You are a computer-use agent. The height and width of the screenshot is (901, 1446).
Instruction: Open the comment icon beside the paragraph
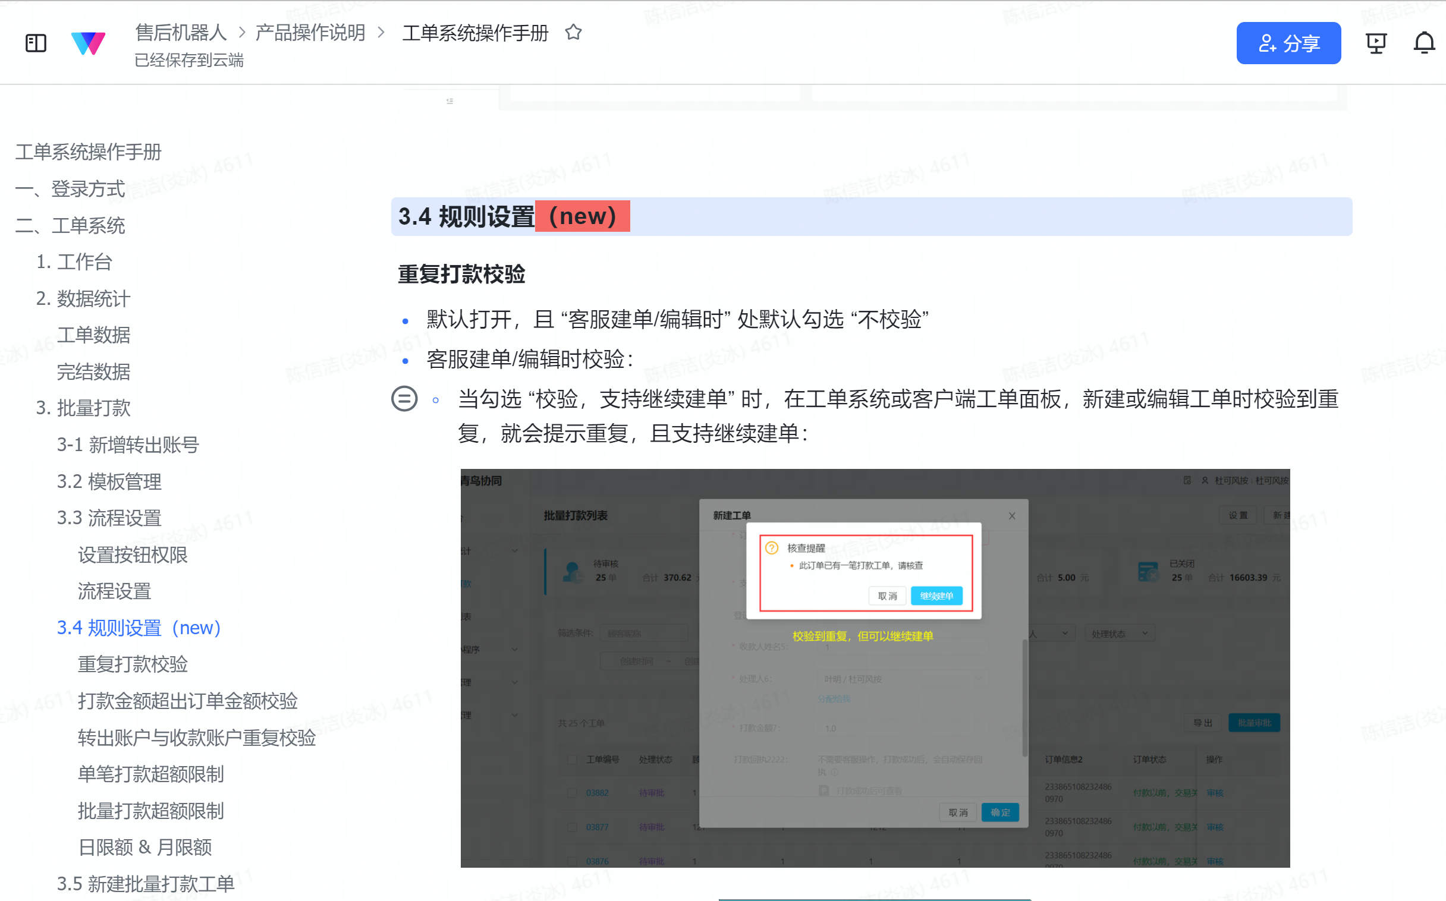(404, 399)
